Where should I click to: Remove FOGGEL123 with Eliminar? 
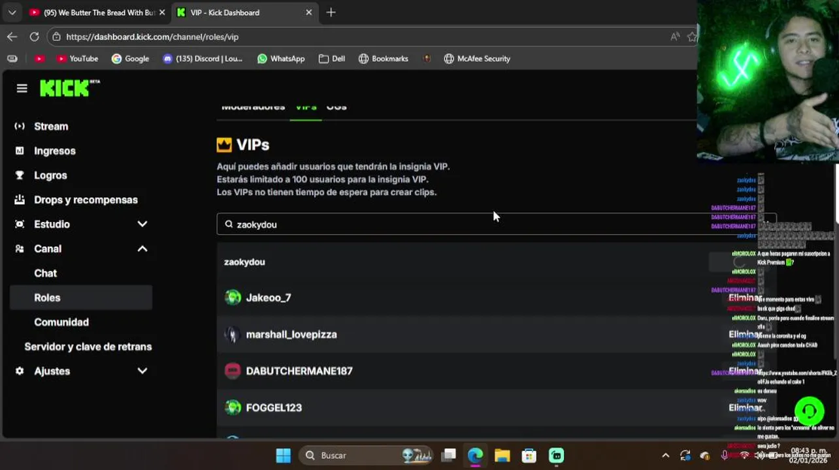point(744,407)
